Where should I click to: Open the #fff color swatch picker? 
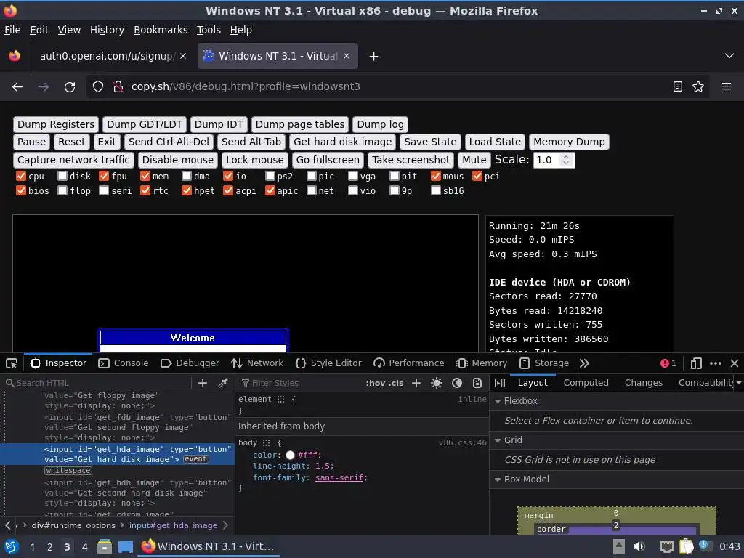point(290,455)
